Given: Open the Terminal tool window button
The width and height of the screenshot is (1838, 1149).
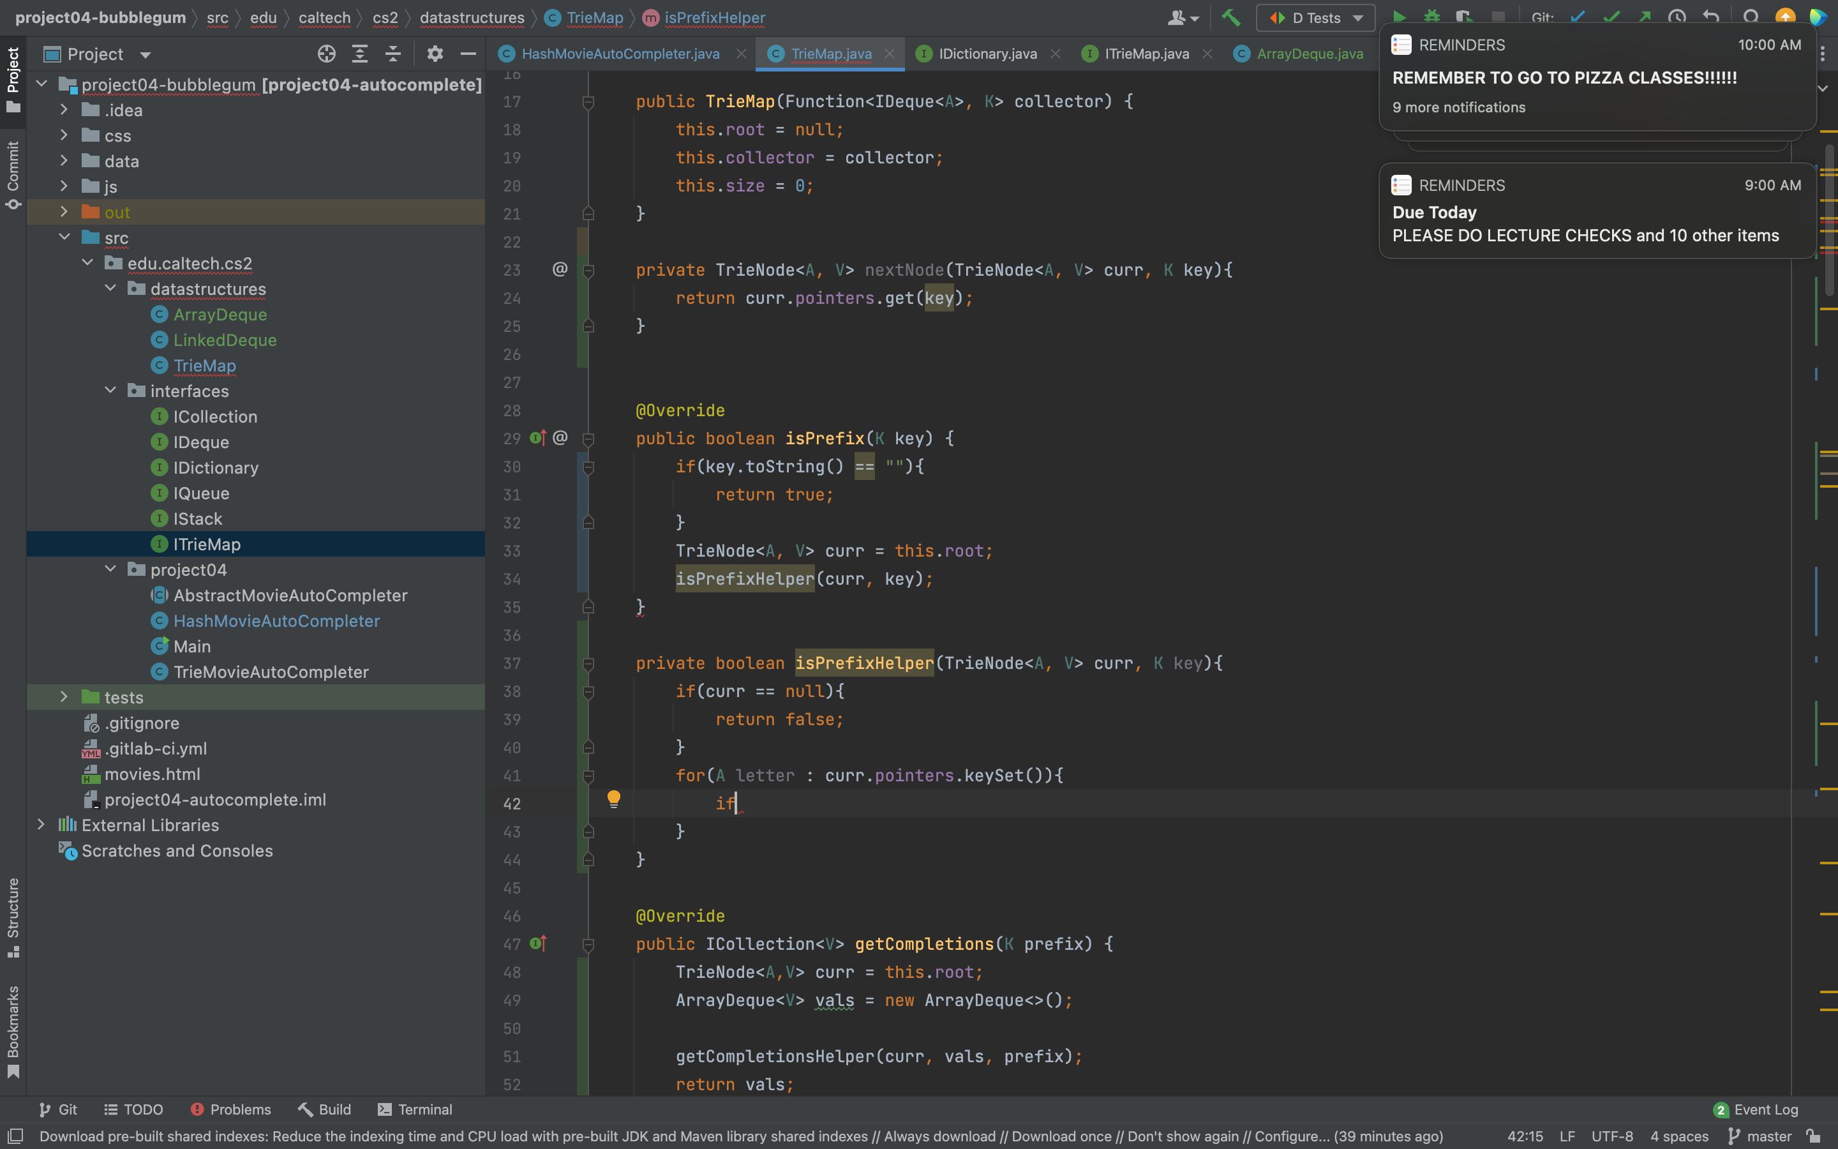Looking at the screenshot, I should pos(415,1109).
